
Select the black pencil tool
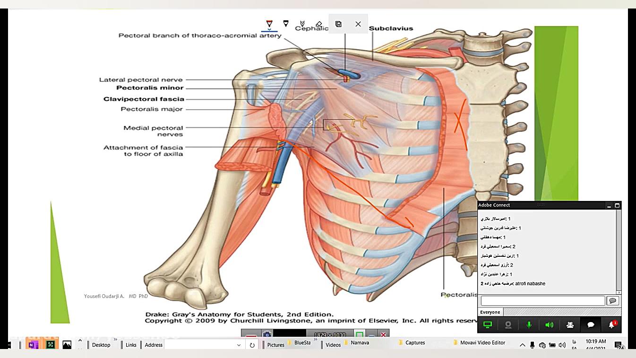tap(286, 23)
